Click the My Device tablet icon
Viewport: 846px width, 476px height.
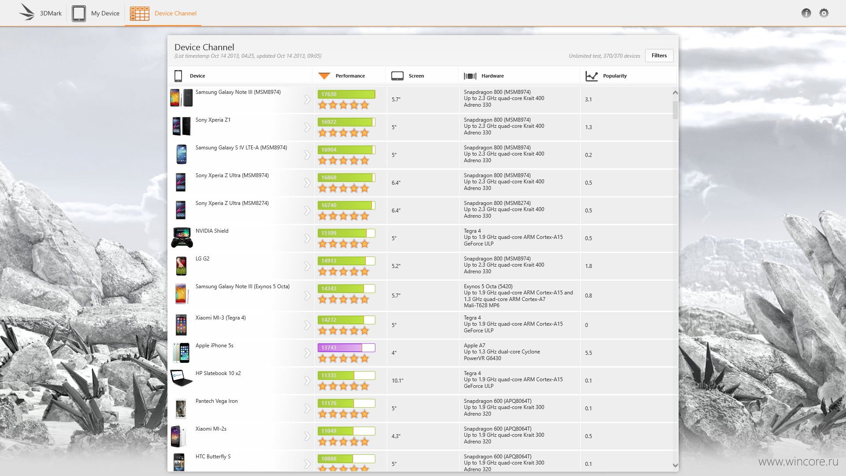point(79,13)
